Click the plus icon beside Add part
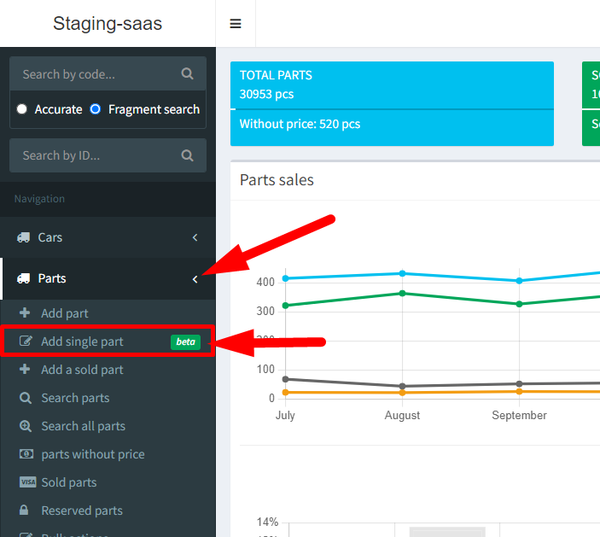600x537 pixels. [x=25, y=313]
